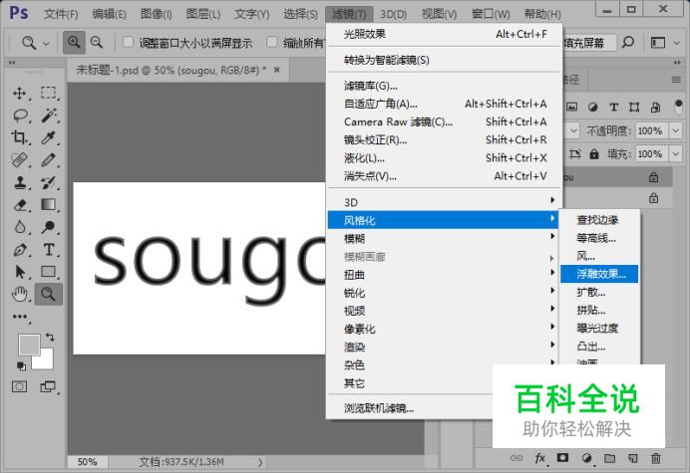Viewport: 690px width, 473px height.
Task: Open the 文字(Y) menu
Action: (251, 14)
